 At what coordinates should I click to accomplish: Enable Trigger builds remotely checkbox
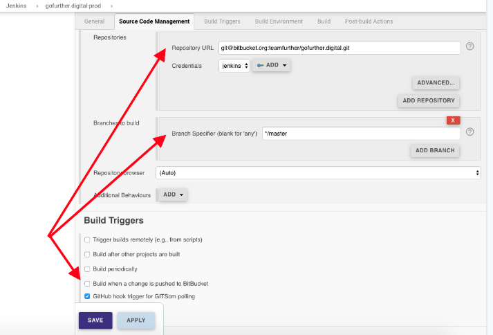pos(87,239)
